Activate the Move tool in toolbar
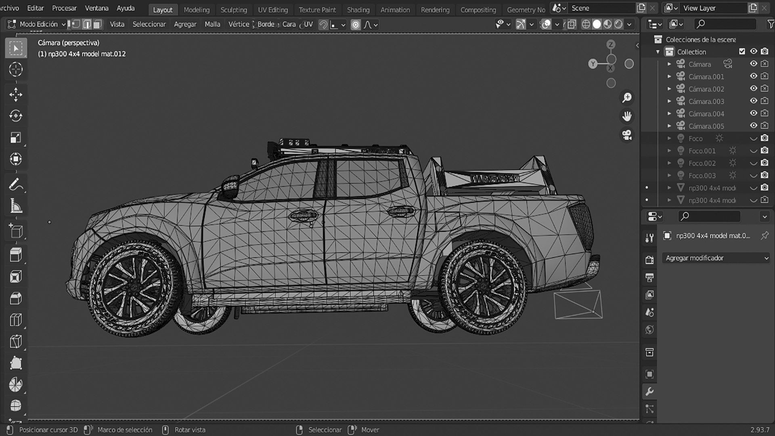Viewport: 775px width, 436px height. [x=16, y=95]
